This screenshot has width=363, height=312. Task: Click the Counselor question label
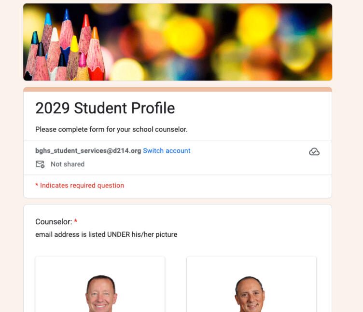tap(53, 222)
